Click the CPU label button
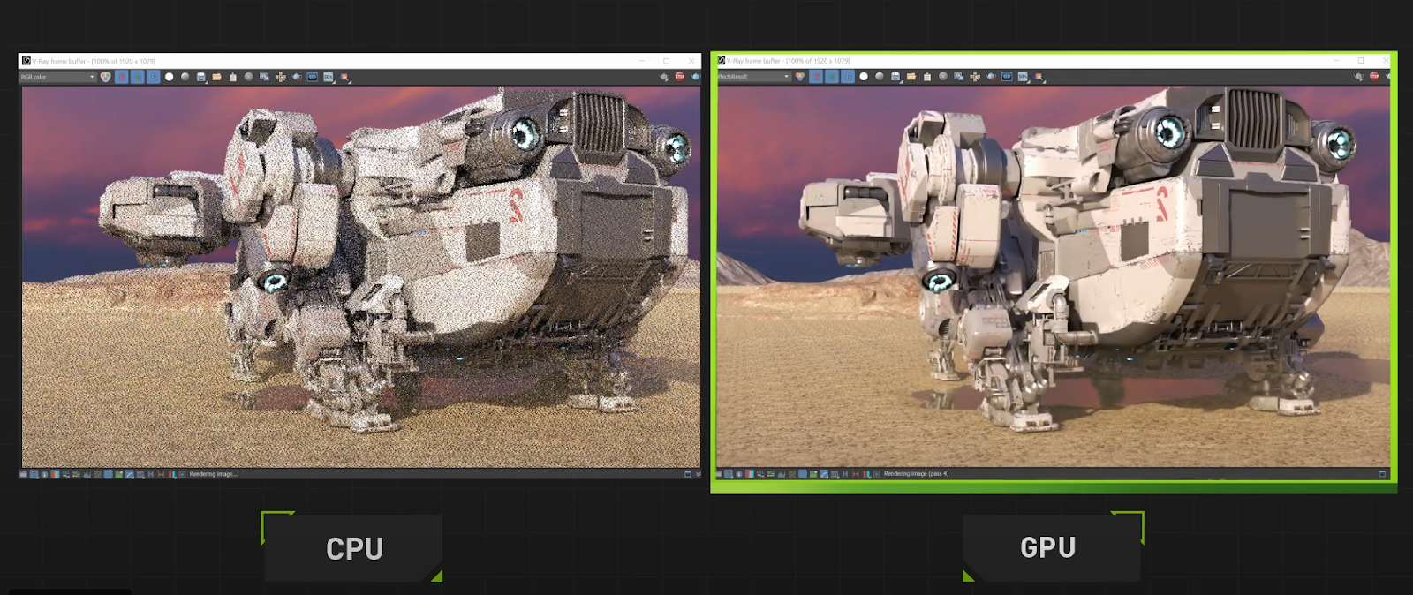 pyautogui.click(x=354, y=548)
